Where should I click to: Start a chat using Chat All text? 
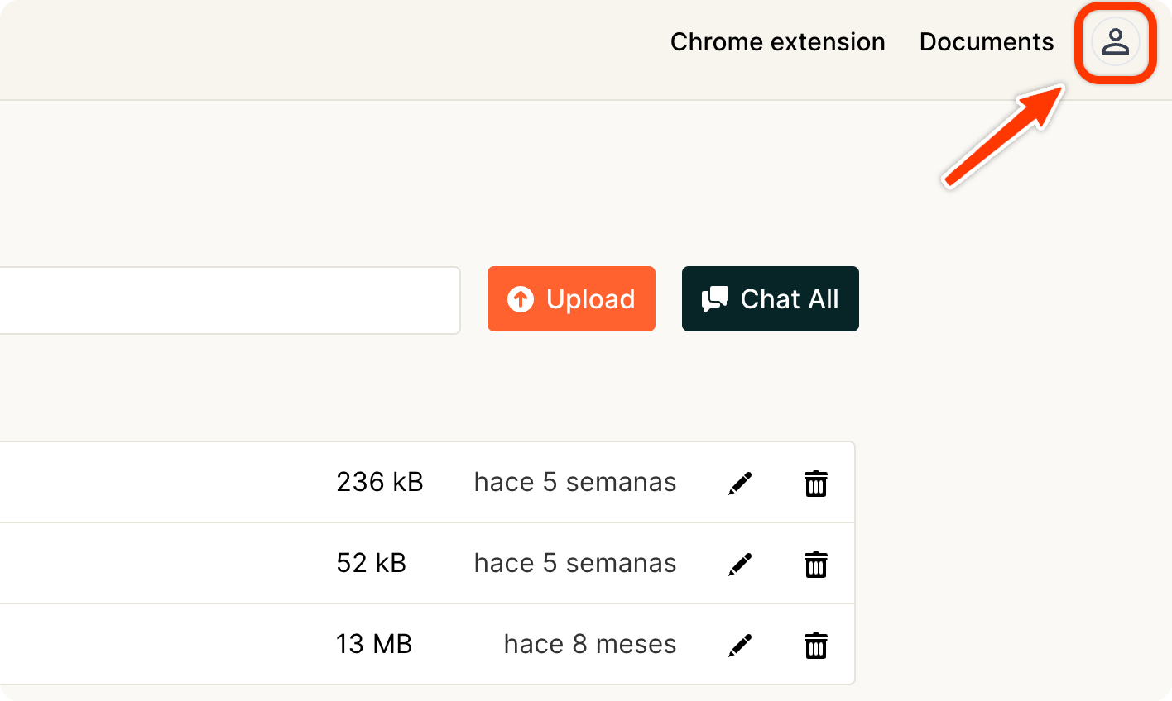[789, 299]
